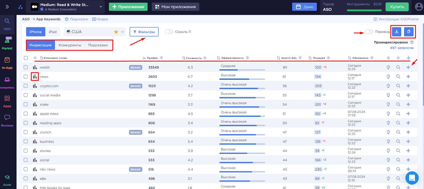
Task: Open the chat support widget
Action: [412, 178]
